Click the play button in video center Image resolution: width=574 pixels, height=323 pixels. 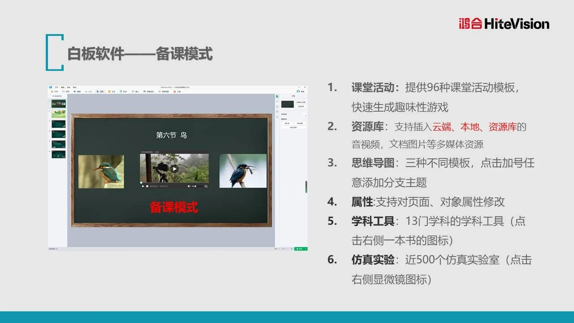(174, 169)
